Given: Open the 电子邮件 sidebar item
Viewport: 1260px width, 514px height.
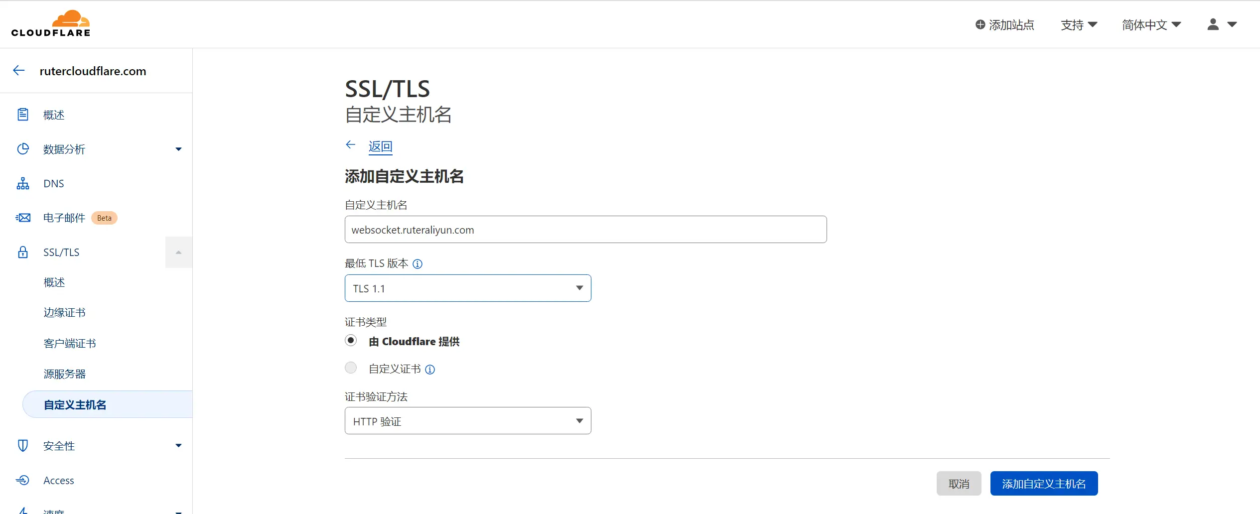Looking at the screenshot, I should point(64,218).
